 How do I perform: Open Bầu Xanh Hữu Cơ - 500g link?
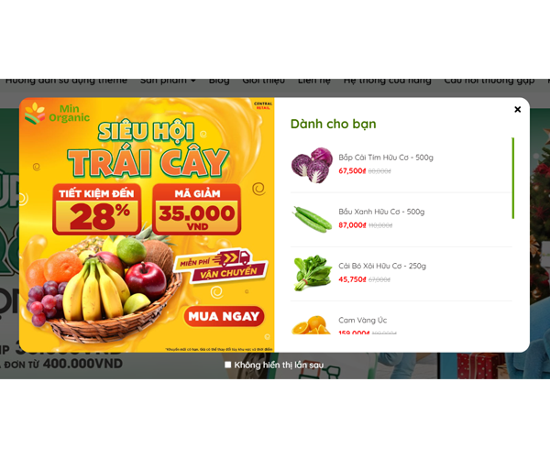click(381, 212)
